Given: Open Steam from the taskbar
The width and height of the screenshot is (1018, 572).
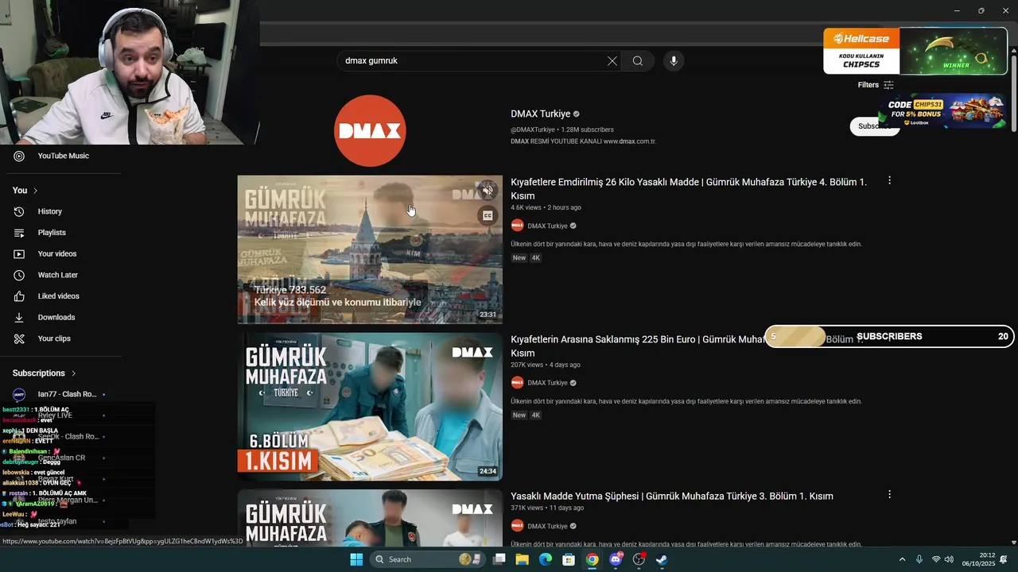Looking at the screenshot, I should (x=662, y=559).
